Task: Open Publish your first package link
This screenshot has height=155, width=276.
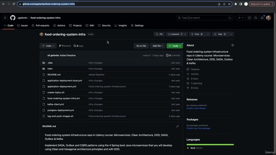Action: pyautogui.click(x=198, y=128)
